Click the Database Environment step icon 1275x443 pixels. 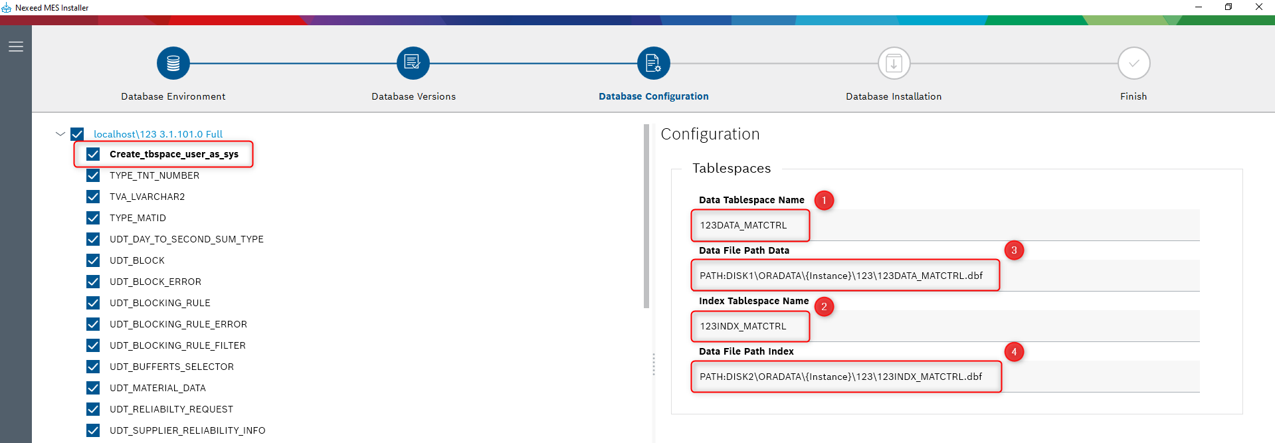pyautogui.click(x=173, y=64)
